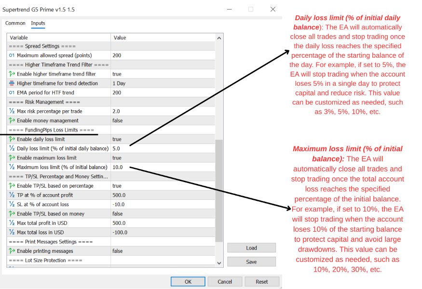Select the ==== Lot Size Protection ==== row
The height and width of the screenshot is (289, 422).
pos(111,260)
